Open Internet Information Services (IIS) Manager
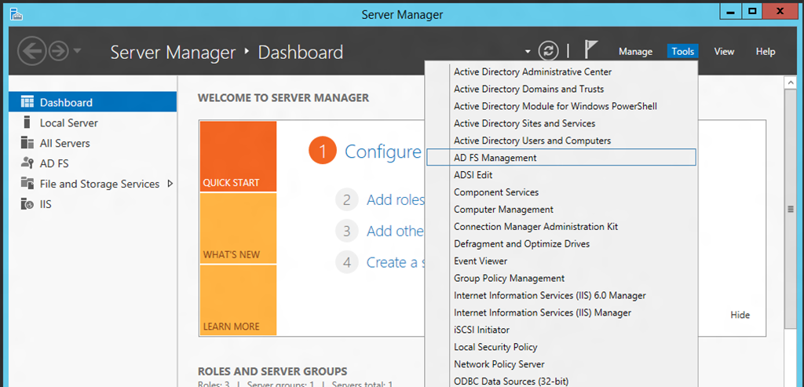Viewport: 804px width, 387px height. (x=561, y=312)
